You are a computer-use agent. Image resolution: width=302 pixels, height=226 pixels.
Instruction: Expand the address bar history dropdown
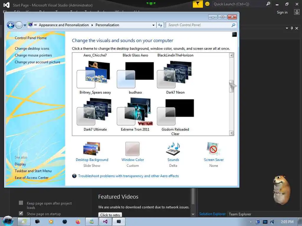tap(153, 25)
